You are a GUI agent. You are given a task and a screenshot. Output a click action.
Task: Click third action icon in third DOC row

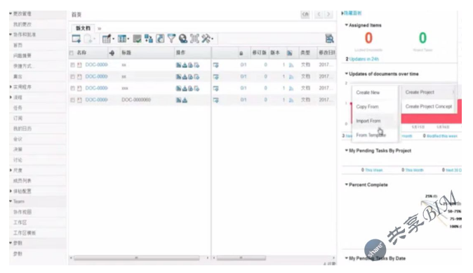click(191, 88)
